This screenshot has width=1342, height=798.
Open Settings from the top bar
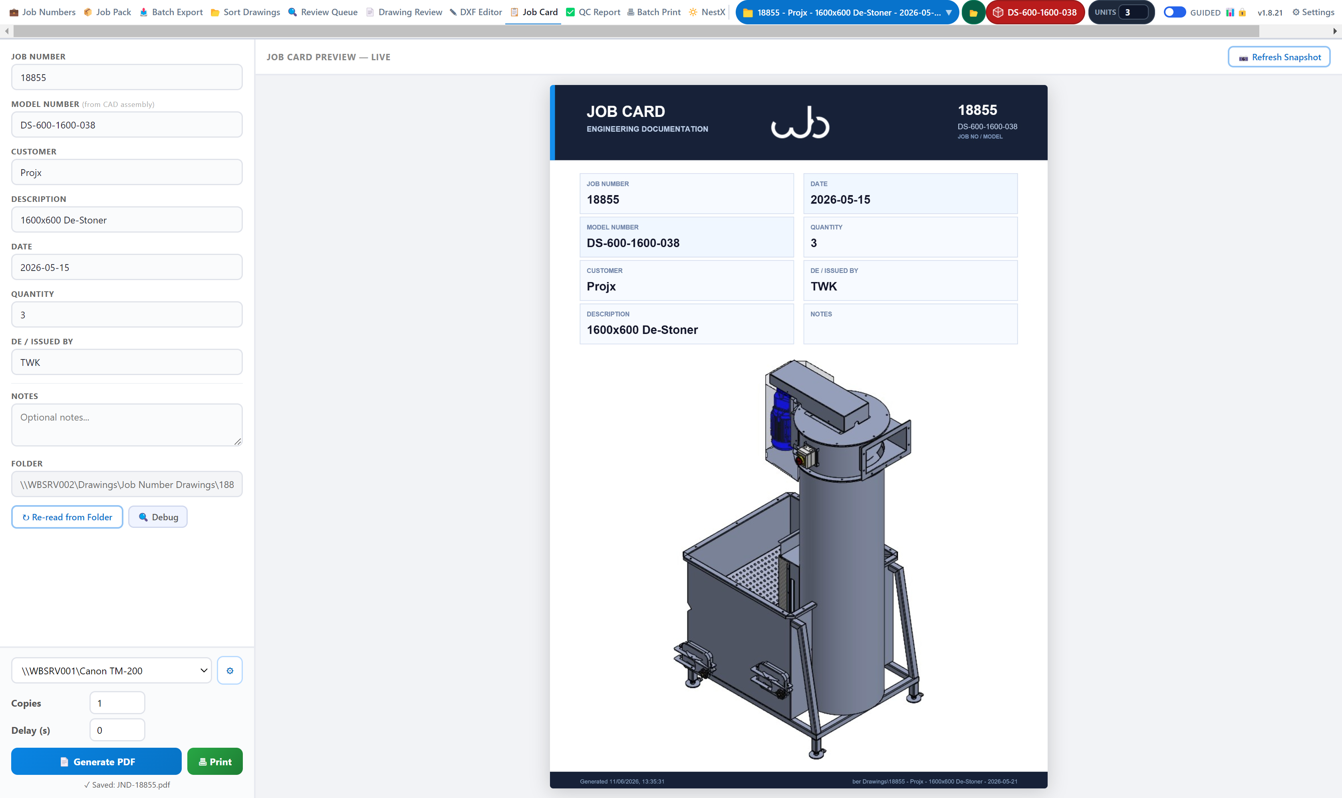1313,12
